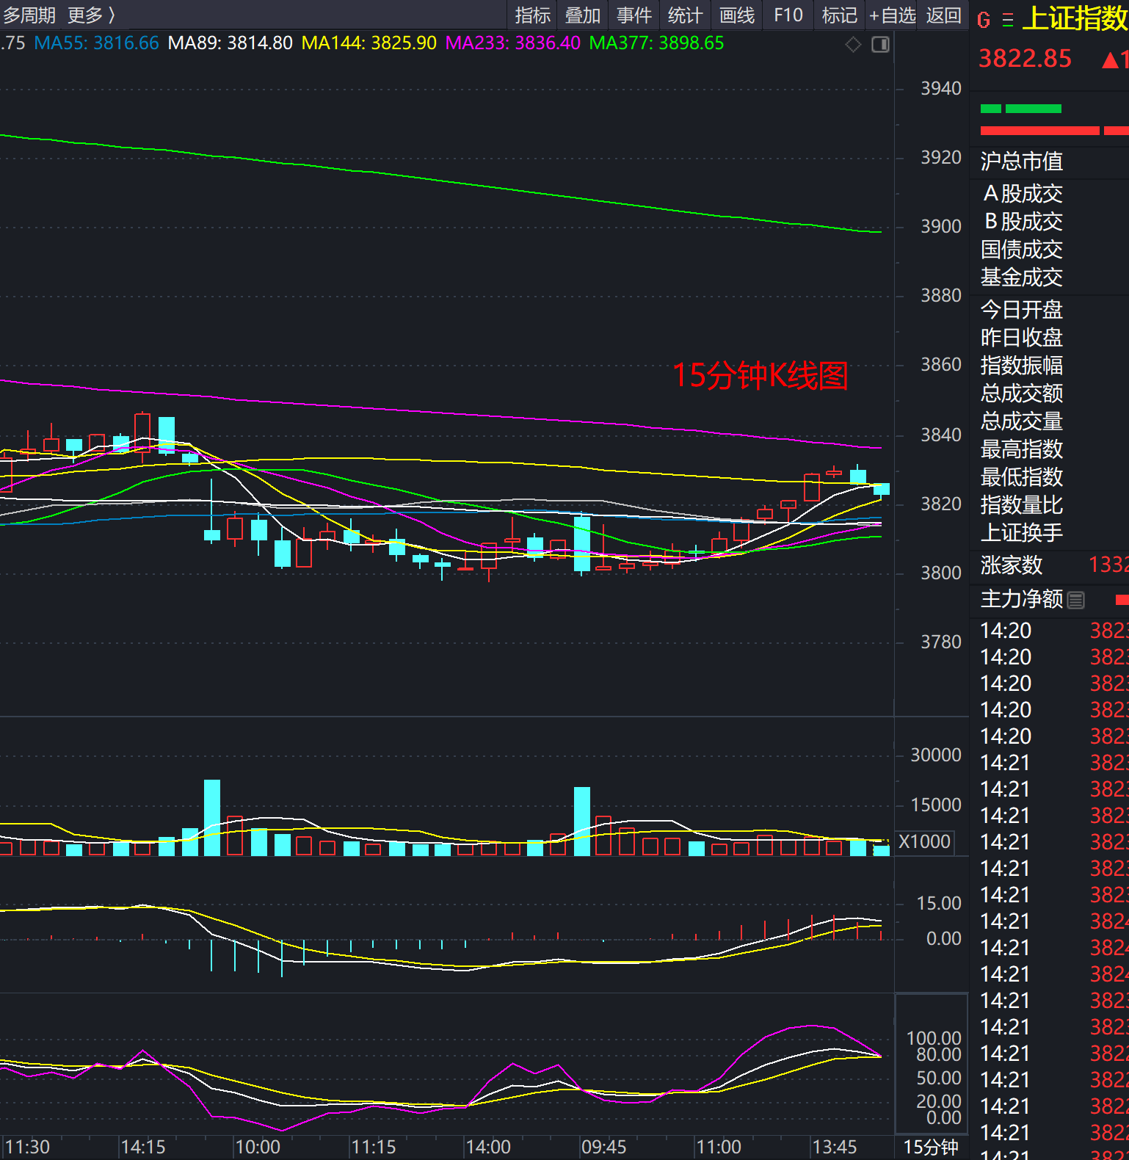Open the 统计 statistics menu
This screenshot has width=1129, height=1160.
click(686, 15)
